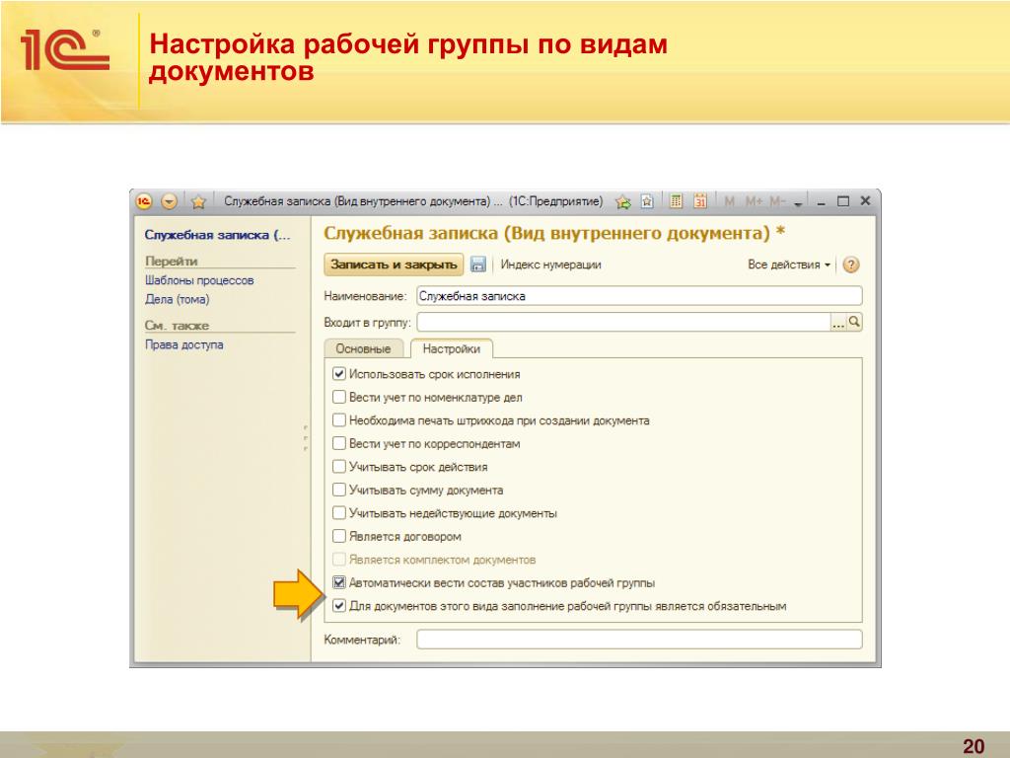Minimize the Служебная записка window
This screenshot has width=1010, height=758.
[822, 202]
